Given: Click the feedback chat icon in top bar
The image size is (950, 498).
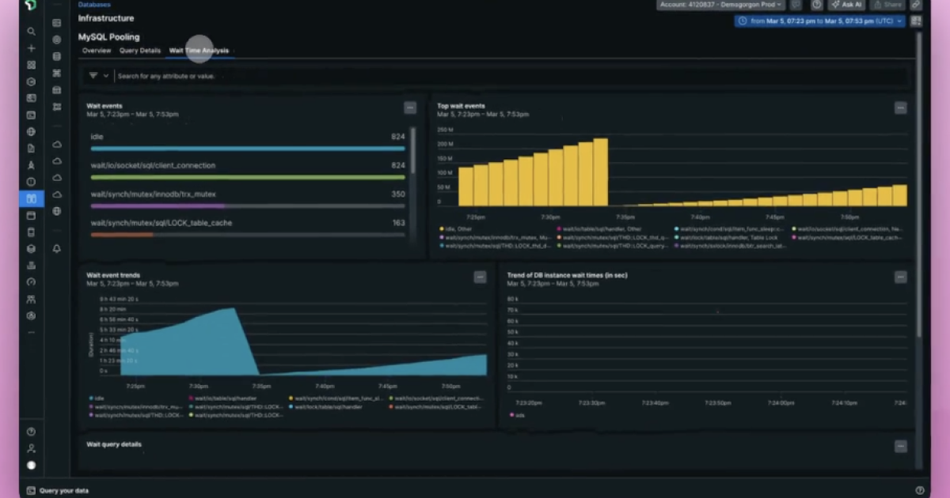Looking at the screenshot, I should 798,5.
